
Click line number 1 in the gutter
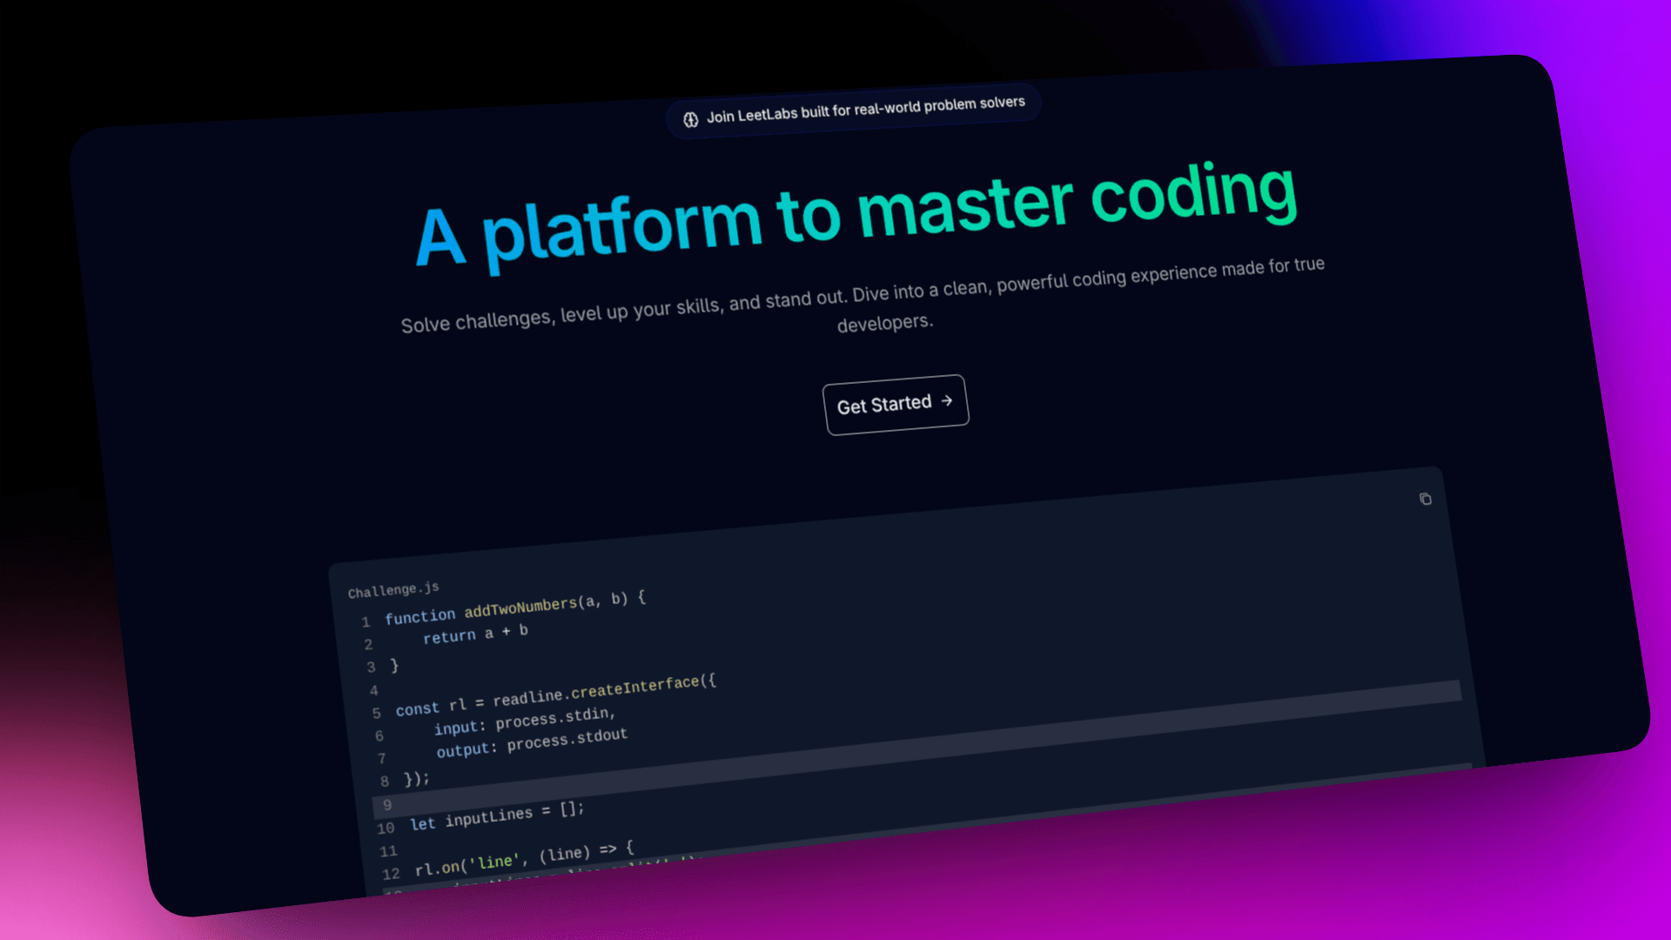click(x=366, y=621)
